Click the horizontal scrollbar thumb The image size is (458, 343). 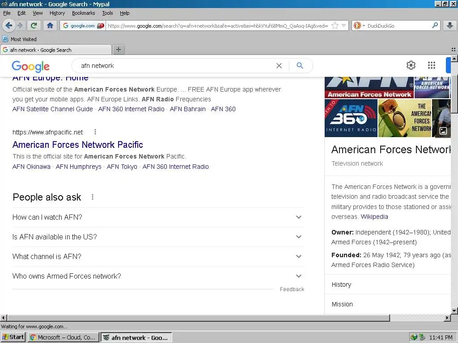point(199,318)
